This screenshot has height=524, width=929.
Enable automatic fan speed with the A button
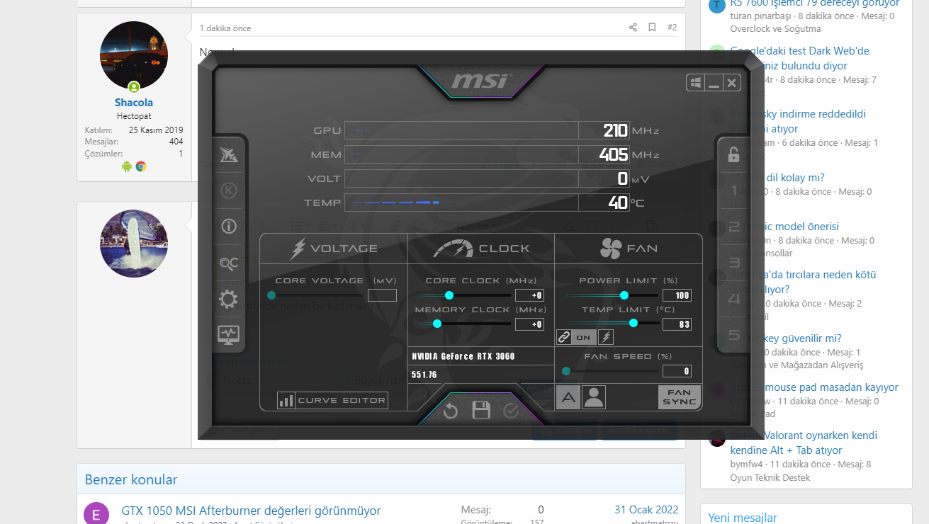click(568, 397)
